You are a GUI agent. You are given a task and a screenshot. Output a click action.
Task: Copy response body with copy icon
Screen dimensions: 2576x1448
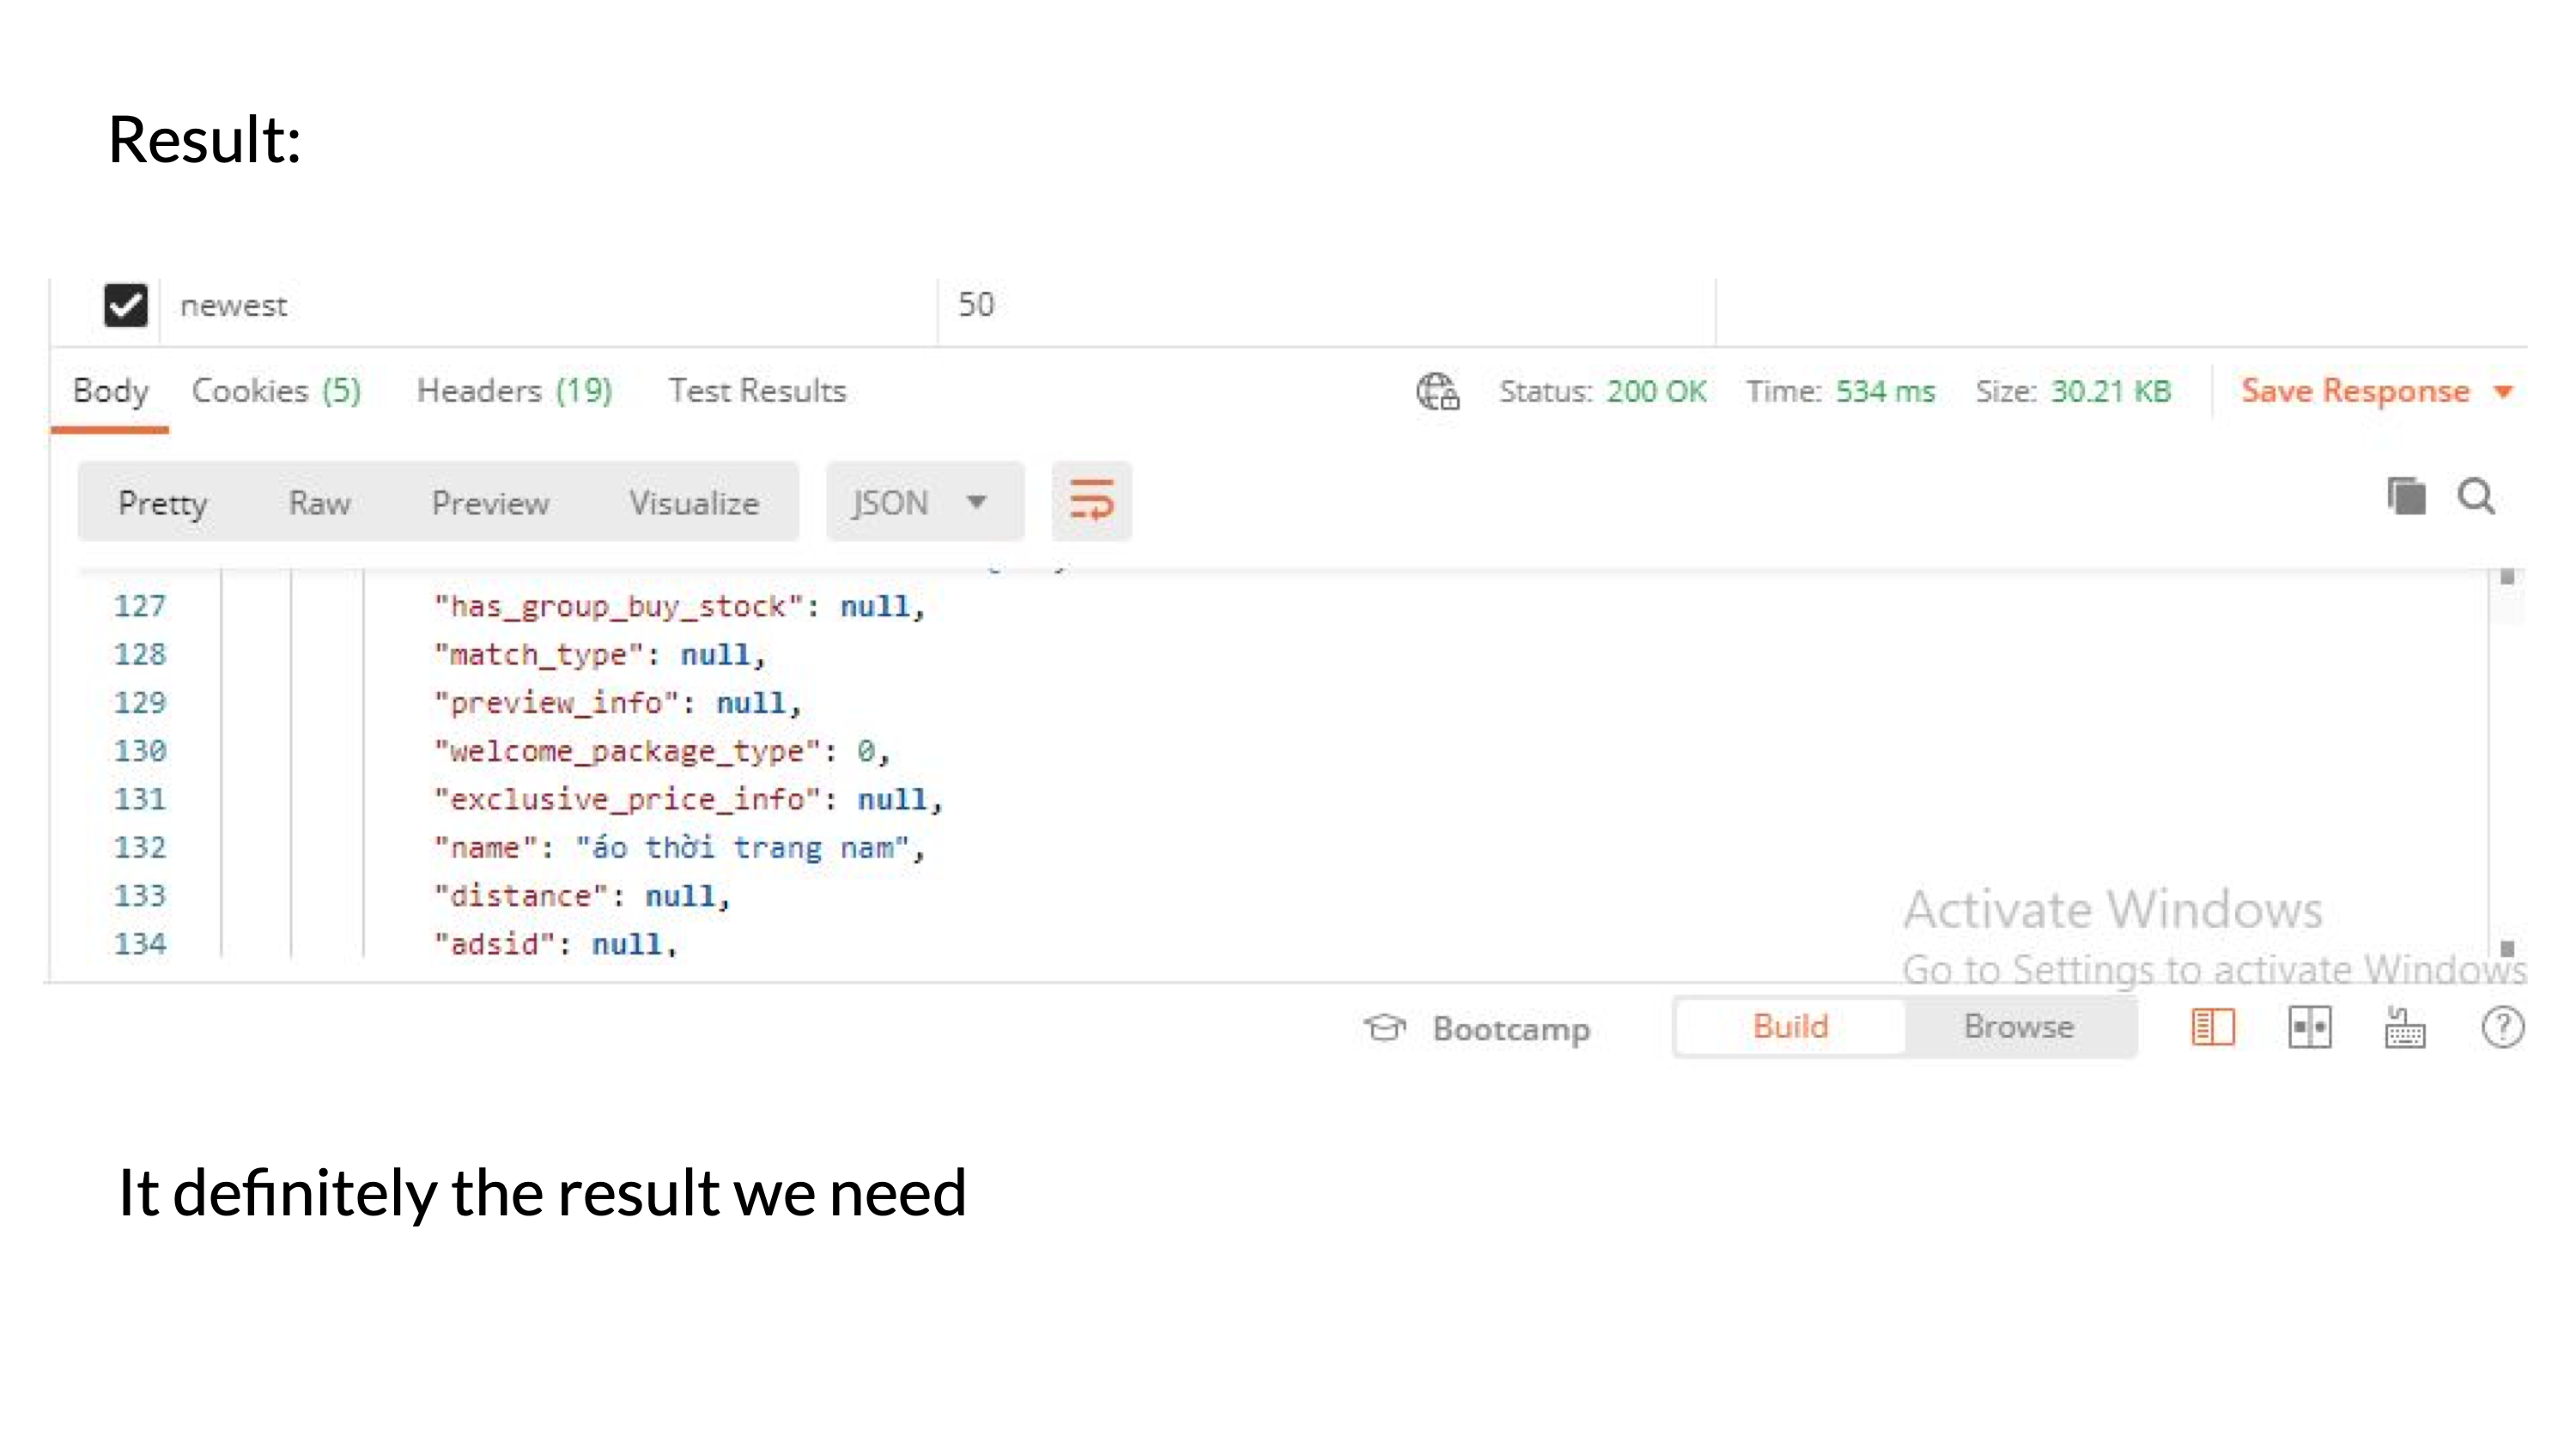point(2406,495)
